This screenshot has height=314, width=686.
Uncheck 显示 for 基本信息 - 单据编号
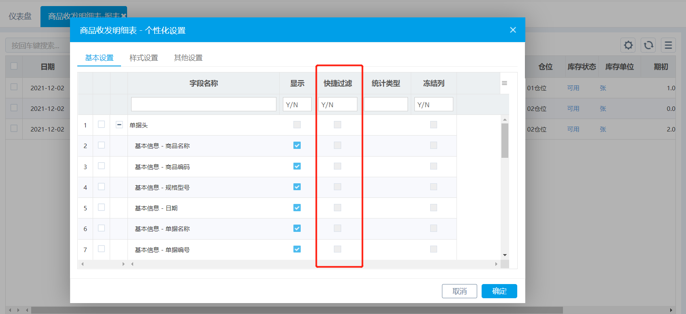tap(297, 249)
